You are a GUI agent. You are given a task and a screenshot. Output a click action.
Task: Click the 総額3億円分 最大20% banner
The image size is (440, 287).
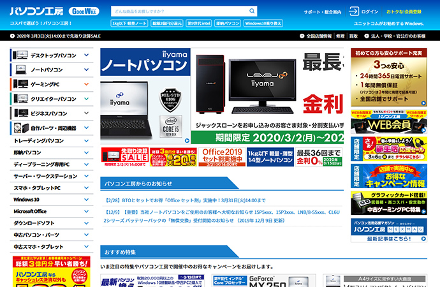tap(173, 157)
